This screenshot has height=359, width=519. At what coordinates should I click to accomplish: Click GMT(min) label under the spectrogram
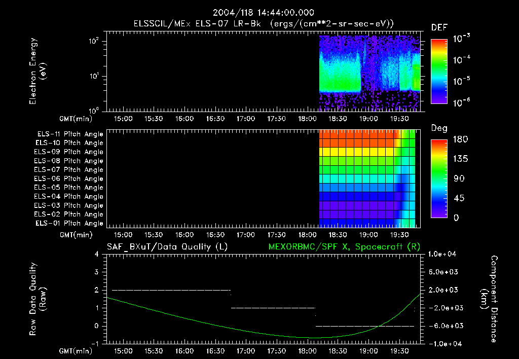coord(76,119)
